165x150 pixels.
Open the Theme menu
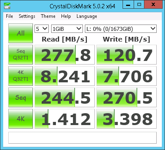click(48, 16)
